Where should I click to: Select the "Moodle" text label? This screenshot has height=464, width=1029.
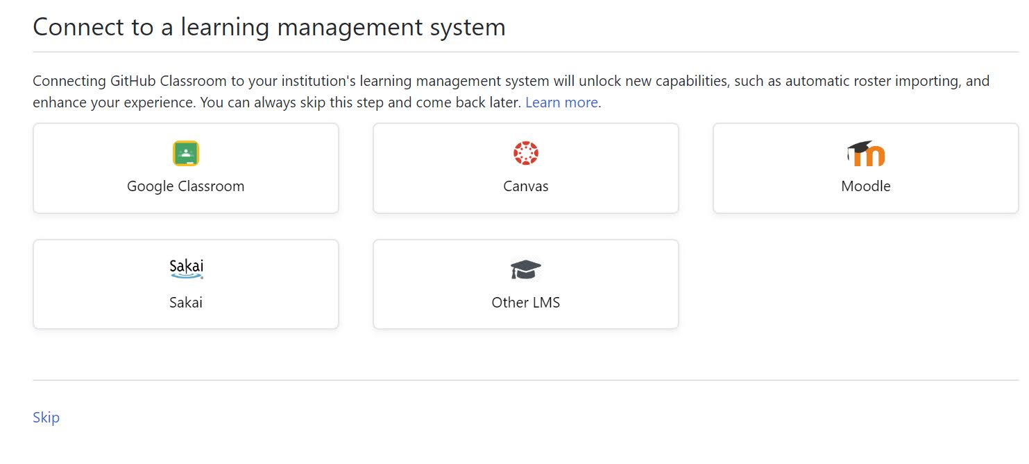point(865,186)
